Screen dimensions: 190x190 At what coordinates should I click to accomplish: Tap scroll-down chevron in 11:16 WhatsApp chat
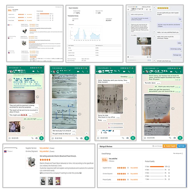133,133
